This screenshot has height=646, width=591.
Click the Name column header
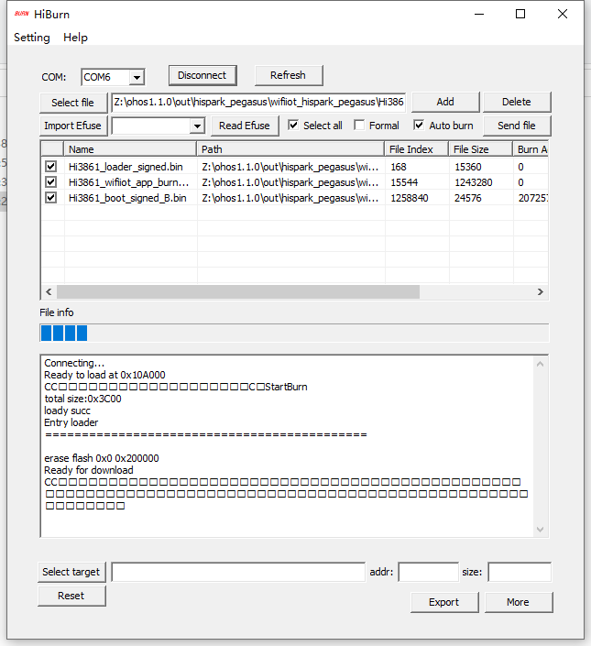(x=130, y=149)
